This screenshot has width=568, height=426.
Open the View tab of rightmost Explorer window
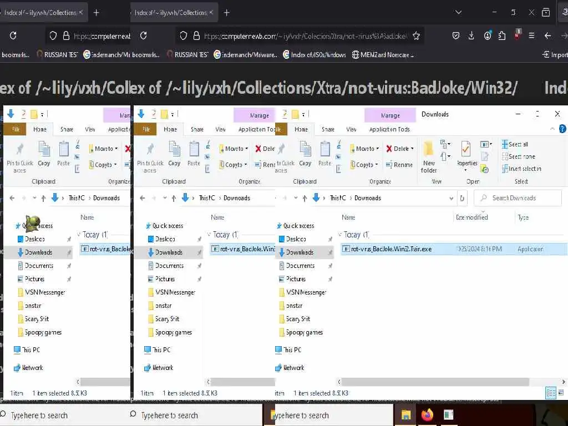[351, 129]
